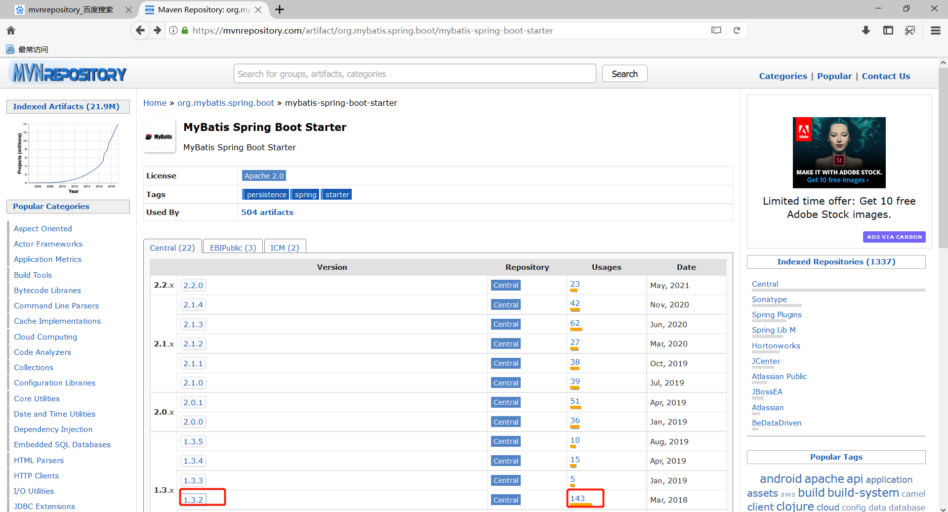Go forward with the forward arrow
Image resolution: width=948 pixels, height=512 pixels.
(158, 31)
